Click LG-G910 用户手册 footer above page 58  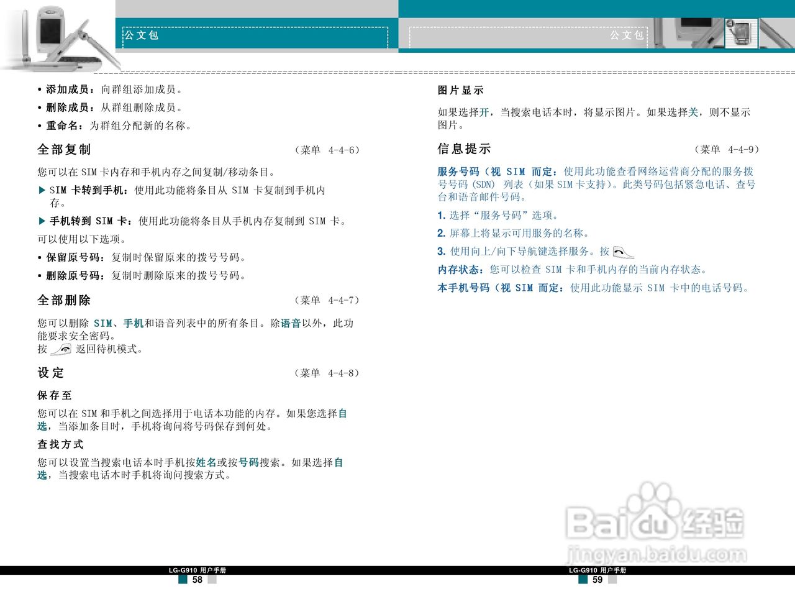[x=198, y=570]
